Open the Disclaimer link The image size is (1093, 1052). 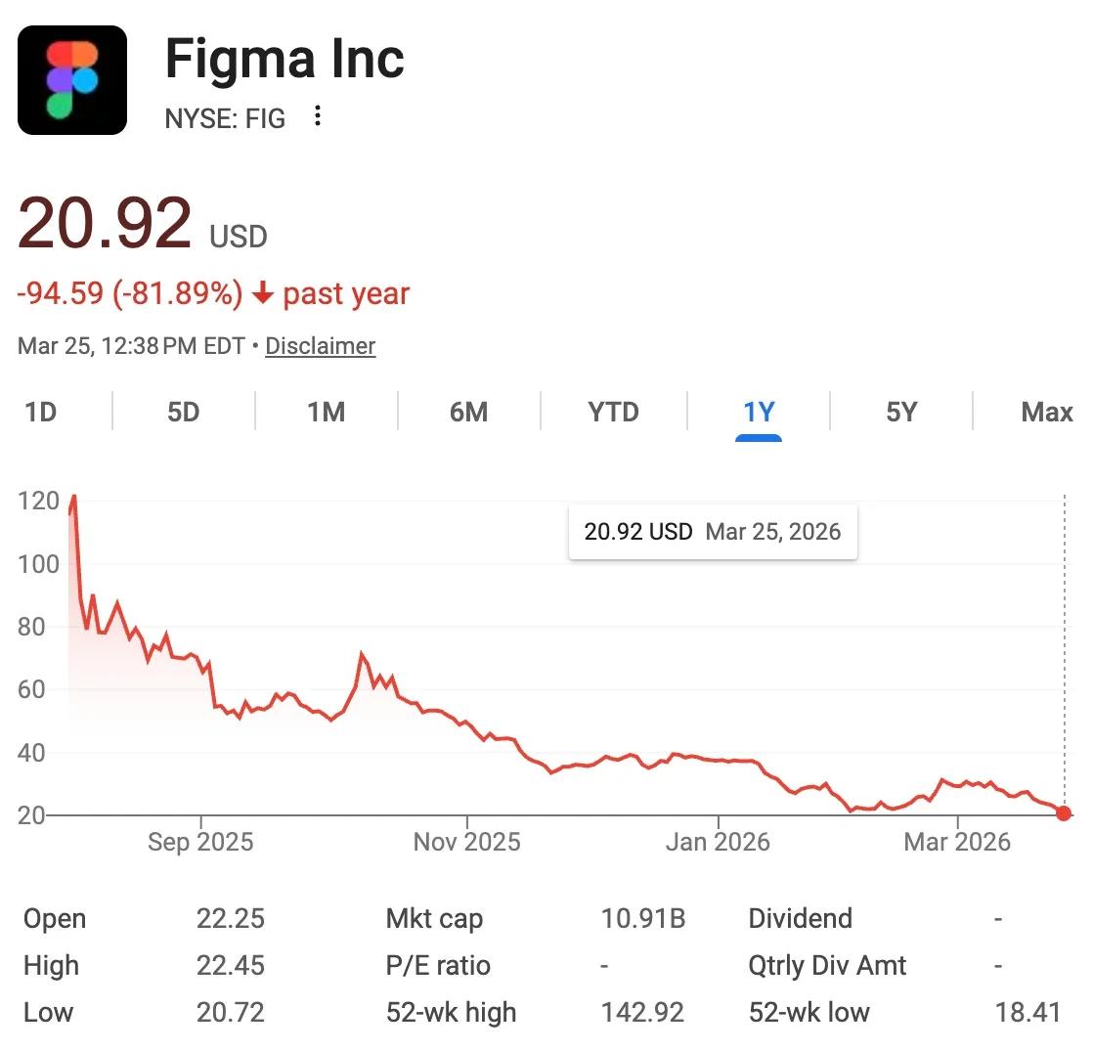(320, 346)
